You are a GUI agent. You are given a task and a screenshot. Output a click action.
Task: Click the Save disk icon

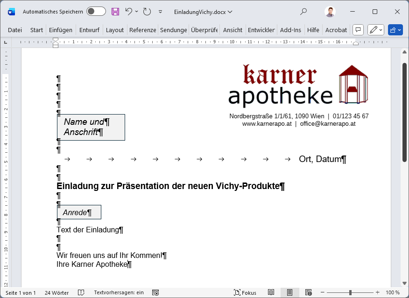115,12
